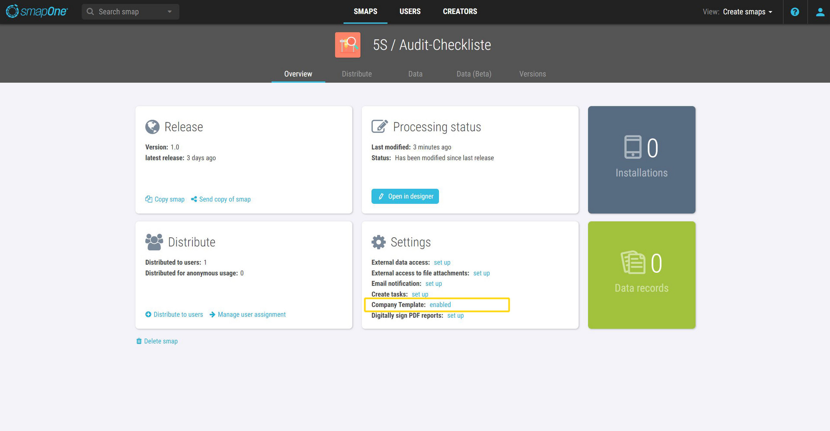Switch to the Distribute tab

[x=357, y=74]
